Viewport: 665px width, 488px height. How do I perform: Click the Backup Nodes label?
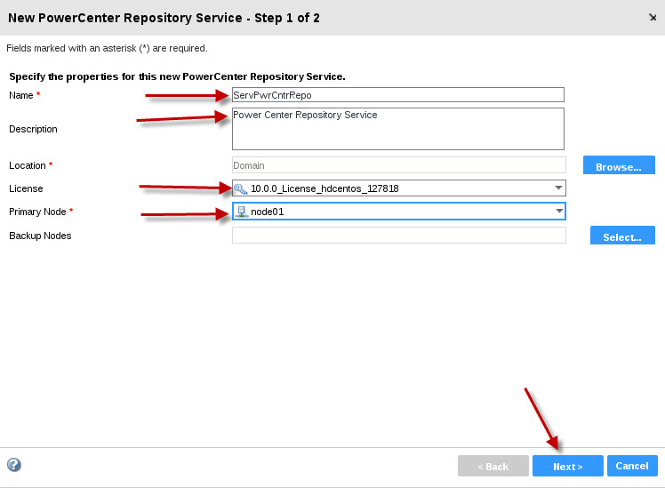click(40, 236)
